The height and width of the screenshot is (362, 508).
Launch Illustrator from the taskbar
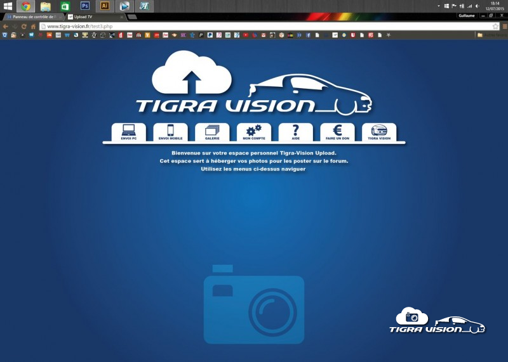click(x=105, y=6)
